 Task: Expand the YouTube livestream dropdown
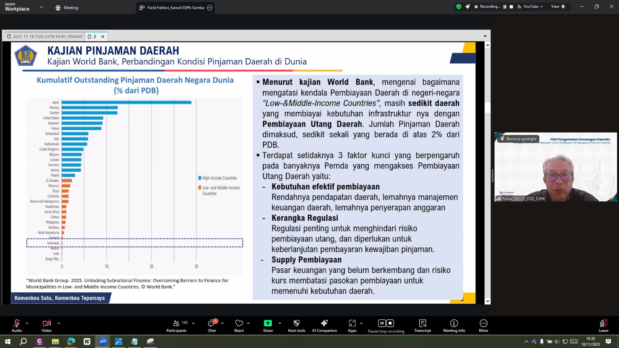point(542,7)
